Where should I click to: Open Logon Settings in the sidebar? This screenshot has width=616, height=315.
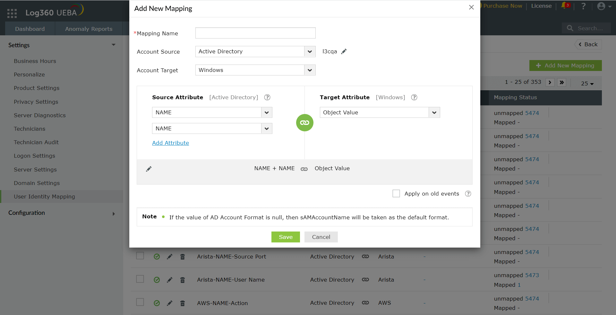[x=34, y=156]
